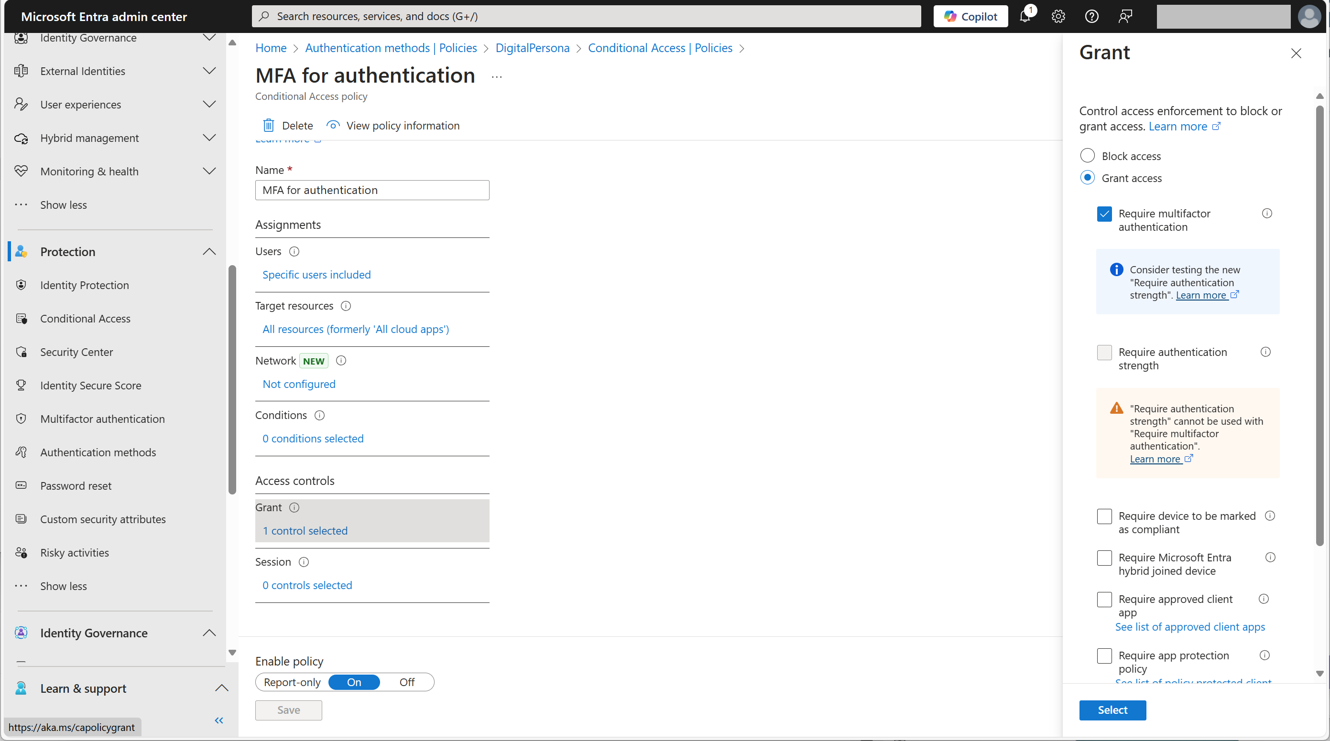This screenshot has height=741, width=1330.
Task: Open the 0 conditions selected link
Action: [x=313, y=439]
